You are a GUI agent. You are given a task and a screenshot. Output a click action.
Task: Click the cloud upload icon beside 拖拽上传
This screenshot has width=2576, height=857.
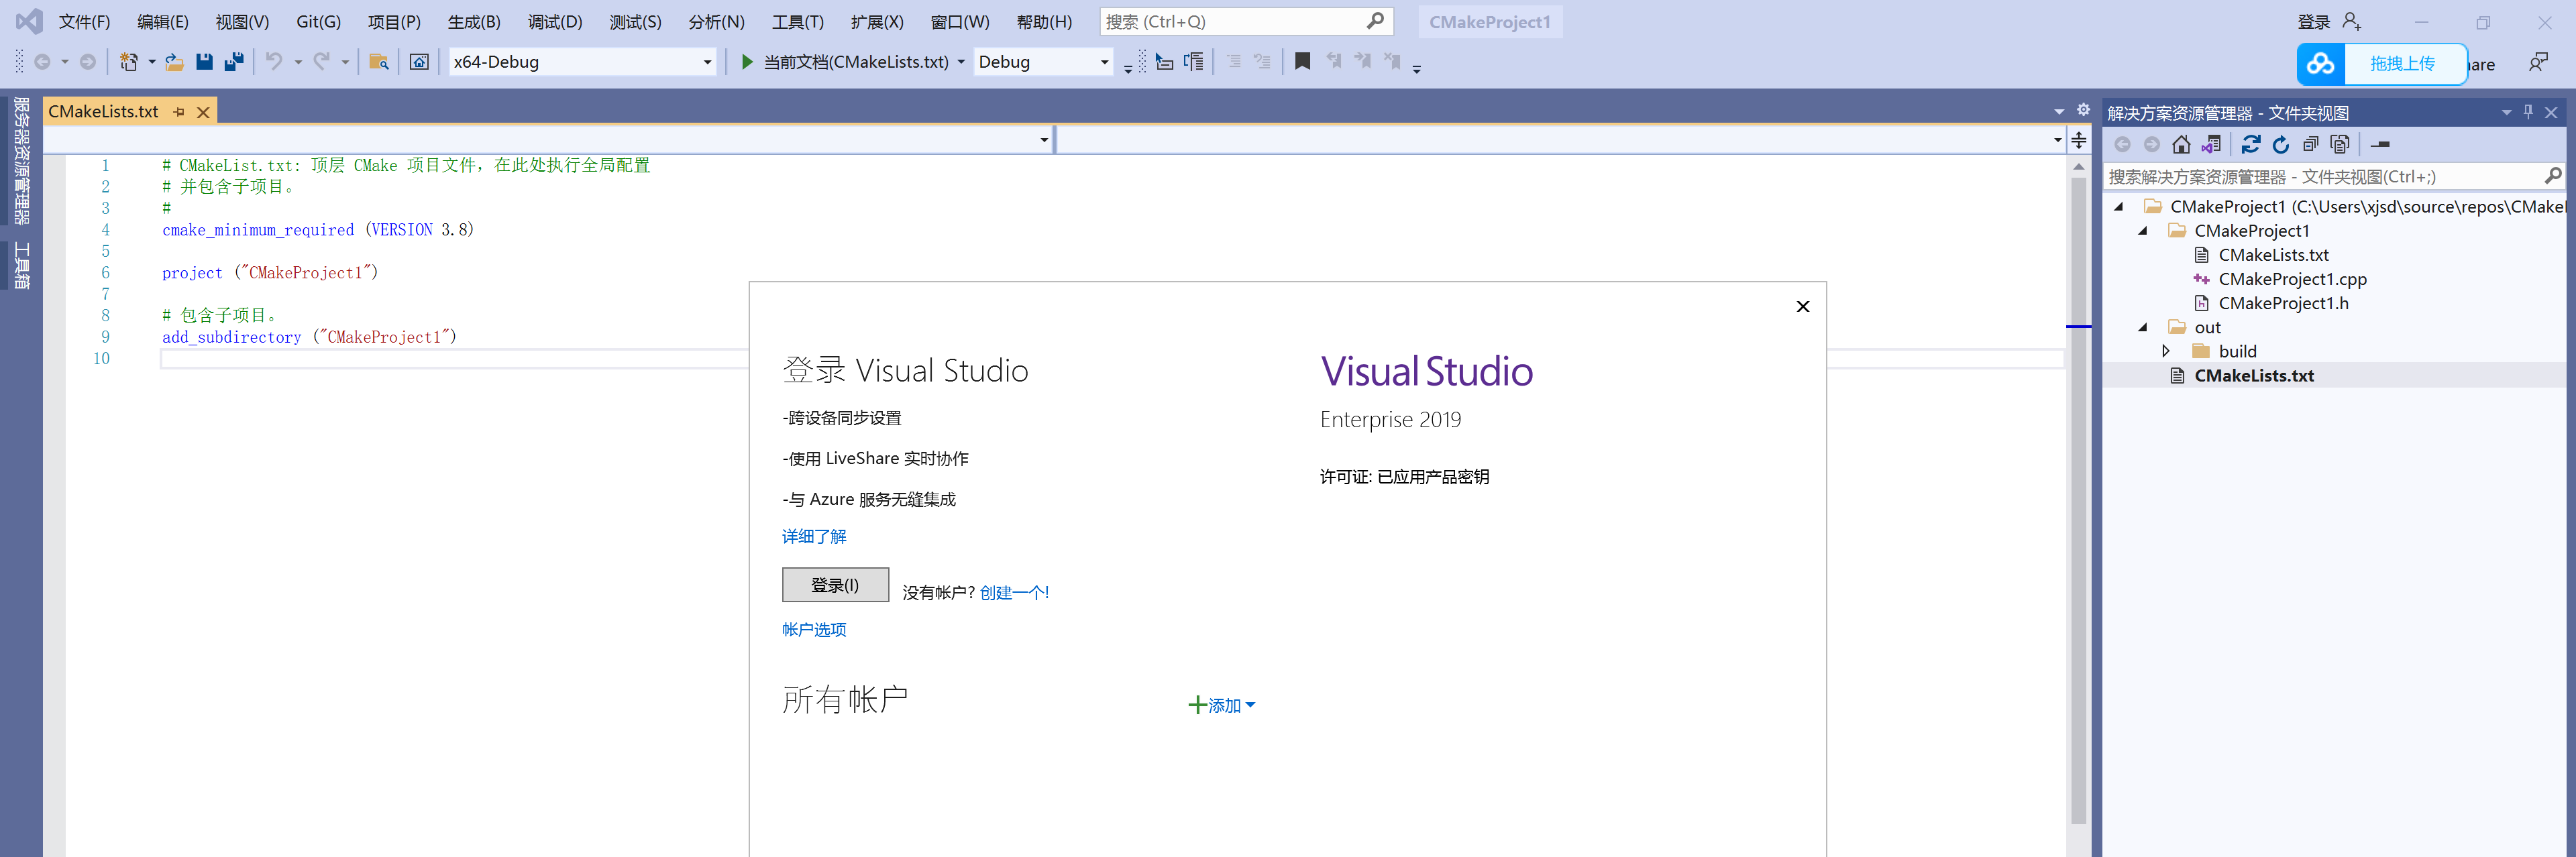pos(2321,64)
